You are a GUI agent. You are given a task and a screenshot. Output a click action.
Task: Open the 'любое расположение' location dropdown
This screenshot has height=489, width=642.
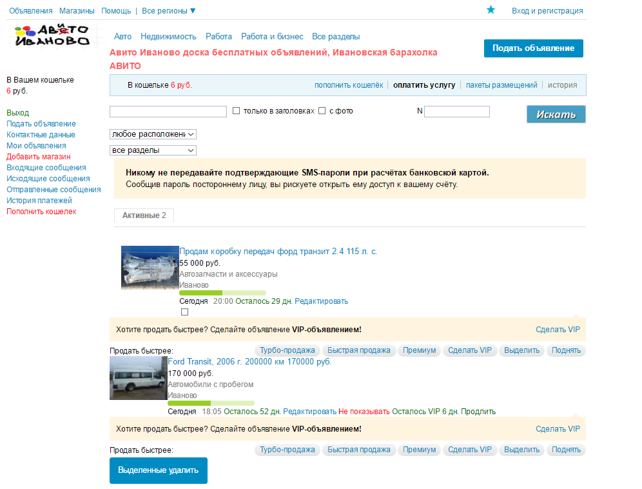(153, 134)
